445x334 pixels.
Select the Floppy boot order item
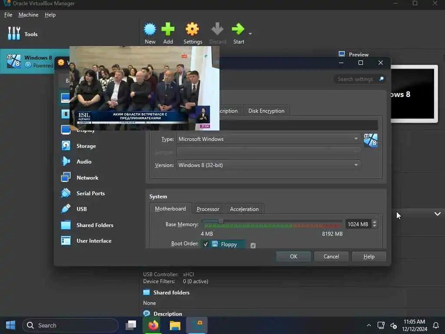tap(223, 244)
